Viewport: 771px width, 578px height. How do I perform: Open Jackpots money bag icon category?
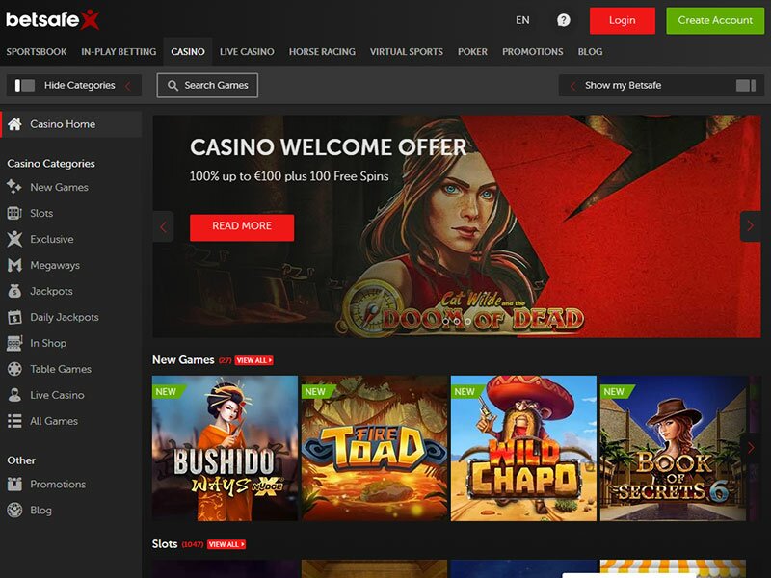[14, 291]
